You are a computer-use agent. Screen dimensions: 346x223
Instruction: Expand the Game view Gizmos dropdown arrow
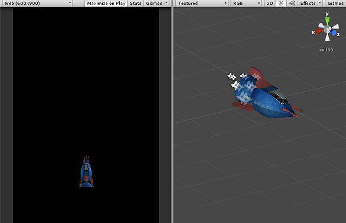click(x=167, y=3)
